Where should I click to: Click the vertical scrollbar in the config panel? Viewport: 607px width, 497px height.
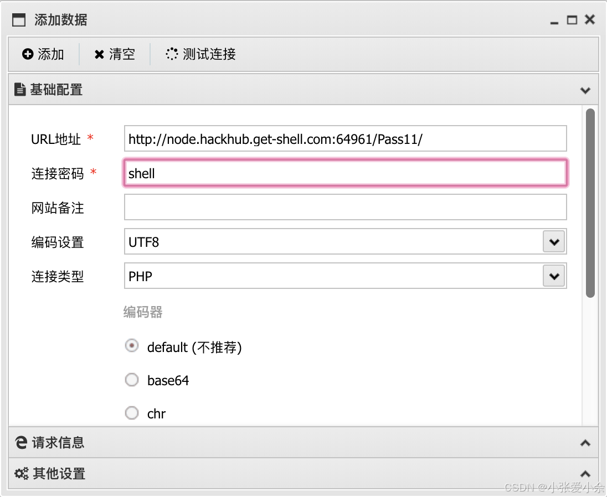tap(590, 203)
